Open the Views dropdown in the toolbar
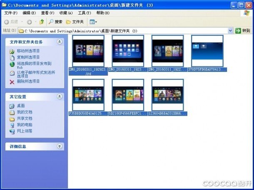This screenshot has height=190, width=254. (x=93, y=22)
